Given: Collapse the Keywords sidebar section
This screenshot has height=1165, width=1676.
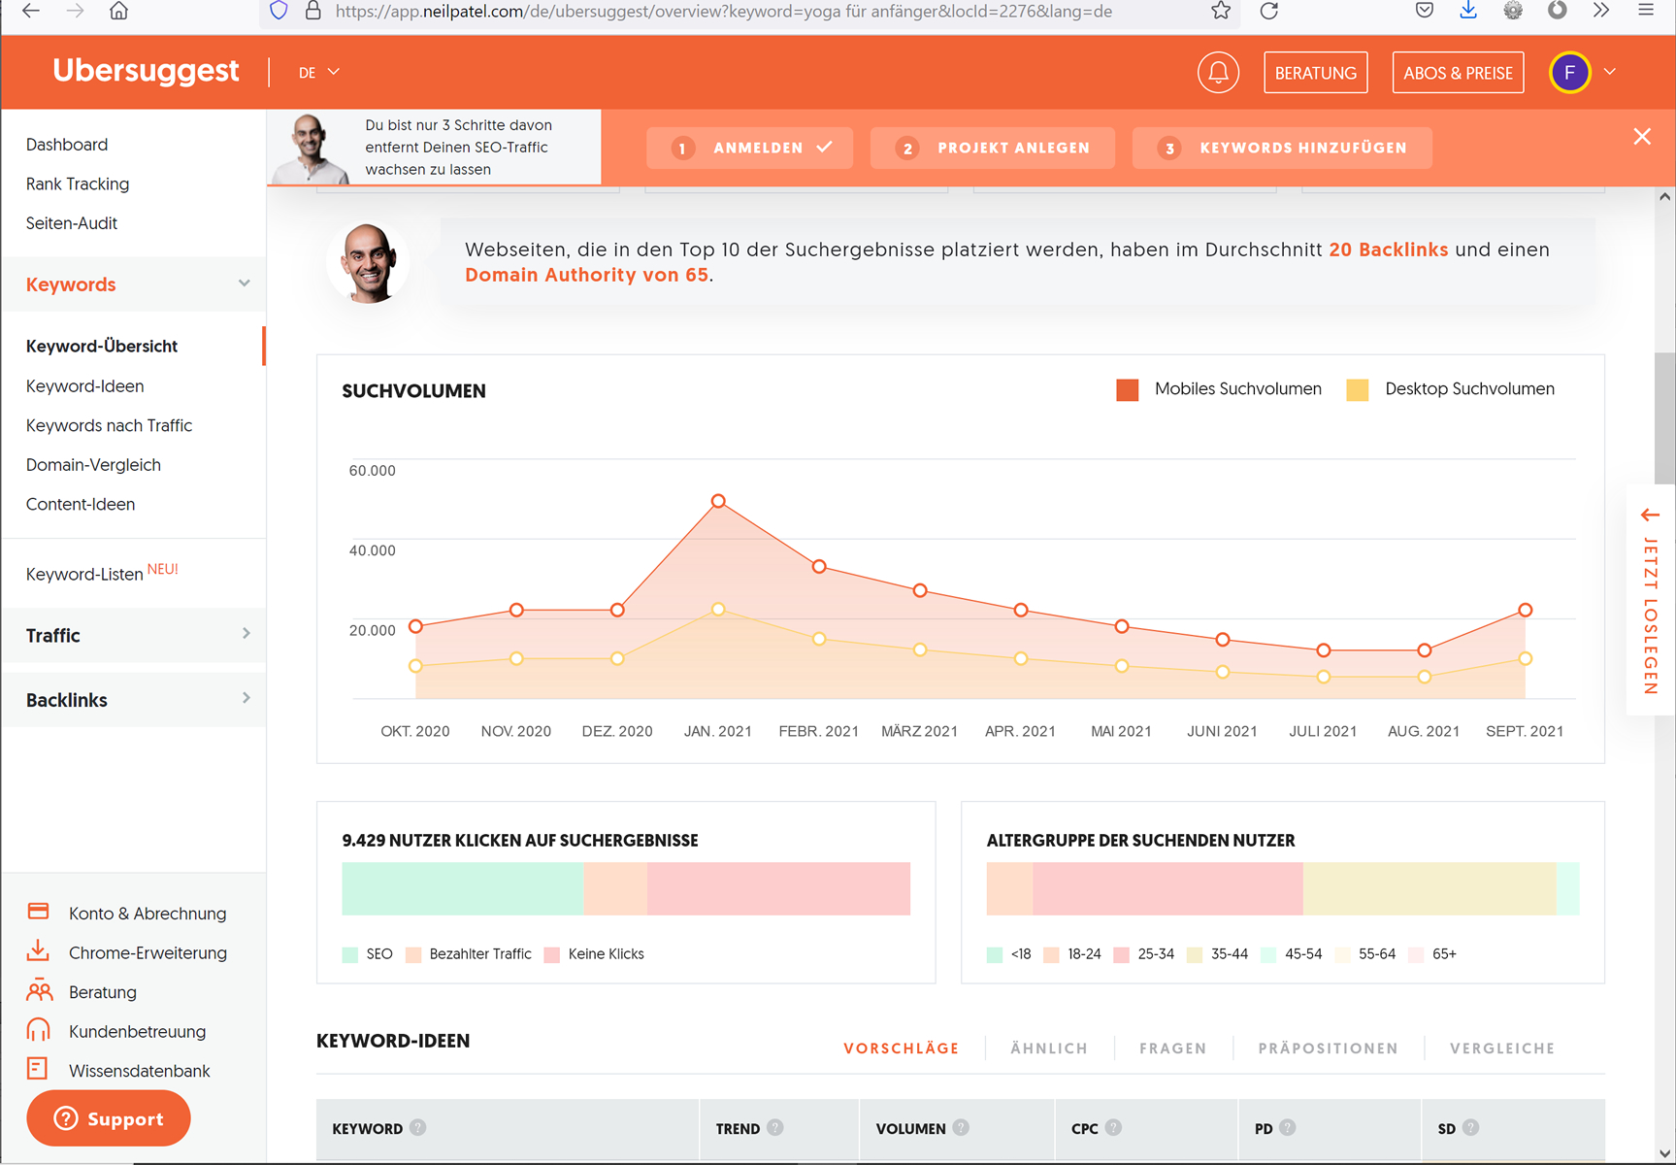Looking at the screenshot, I should (244, 283).
